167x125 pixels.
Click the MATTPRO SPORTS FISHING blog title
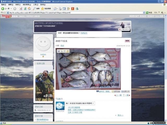[x=49, y=23]
